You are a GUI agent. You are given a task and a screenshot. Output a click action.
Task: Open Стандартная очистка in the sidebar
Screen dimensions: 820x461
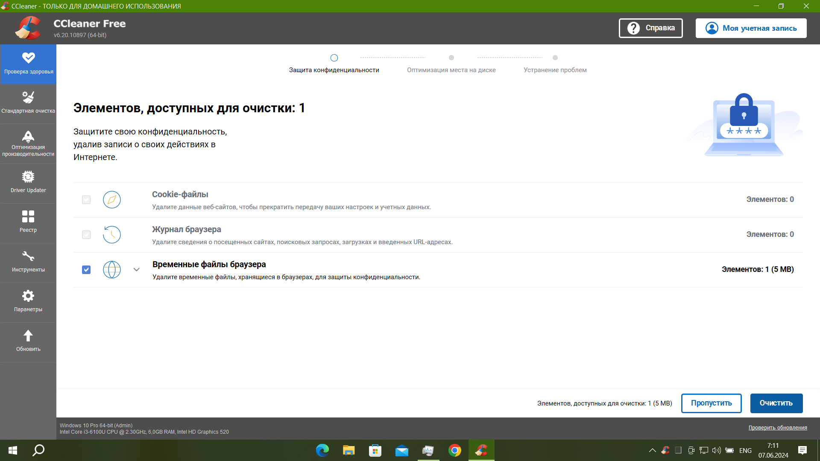coord(28,104)
